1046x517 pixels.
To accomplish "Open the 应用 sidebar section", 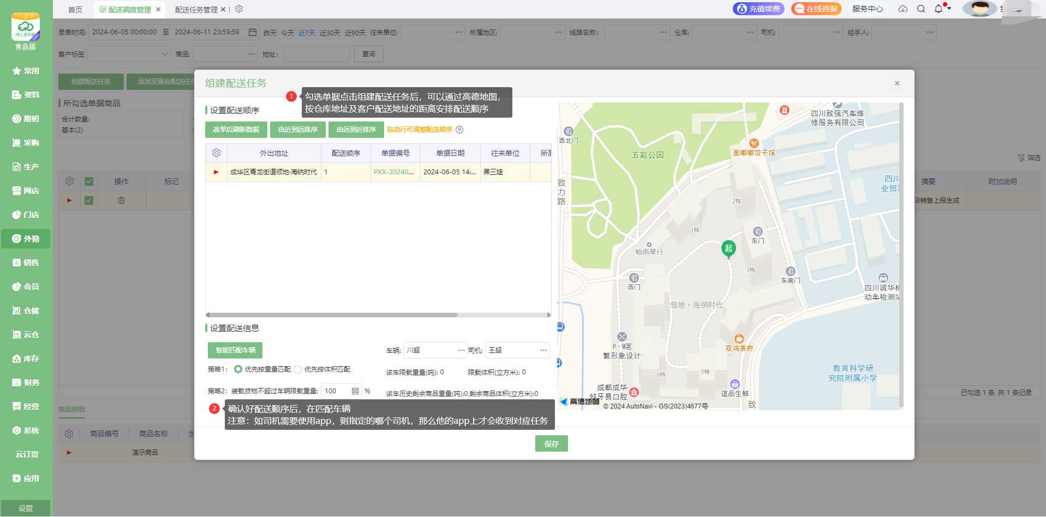I will point(26,478).
